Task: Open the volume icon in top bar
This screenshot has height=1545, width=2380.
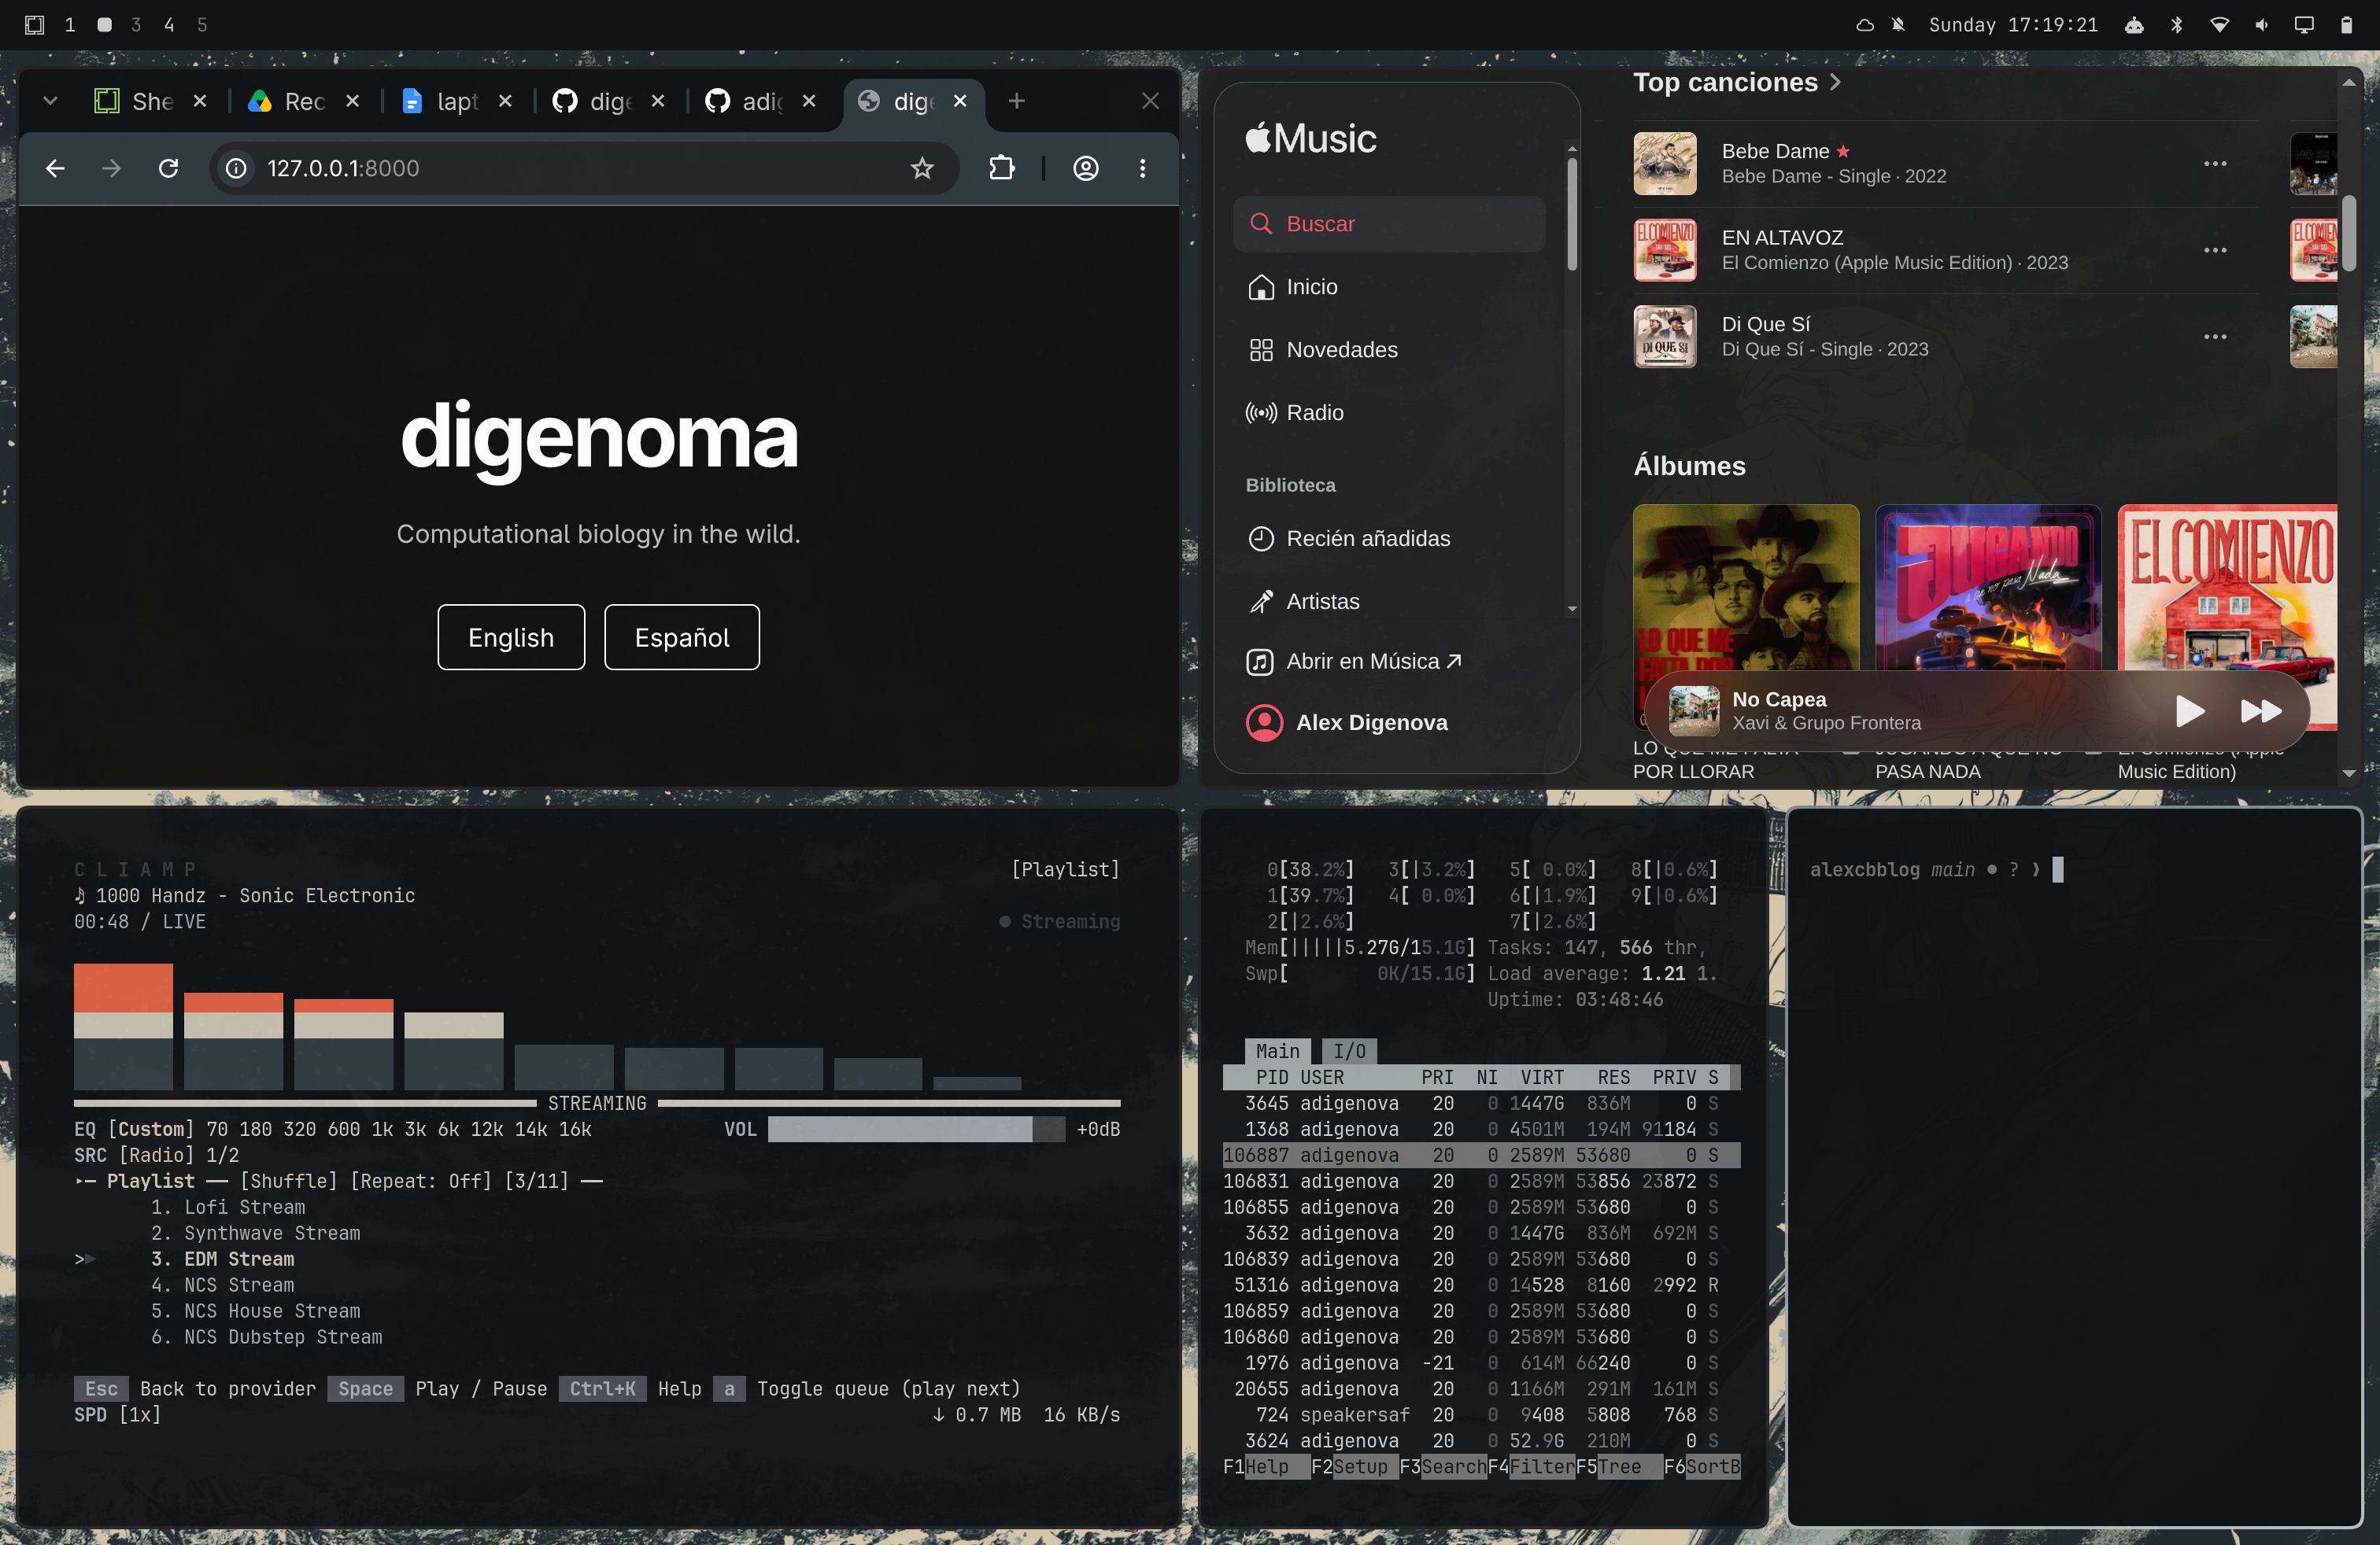Action: tap(2261, 25)
